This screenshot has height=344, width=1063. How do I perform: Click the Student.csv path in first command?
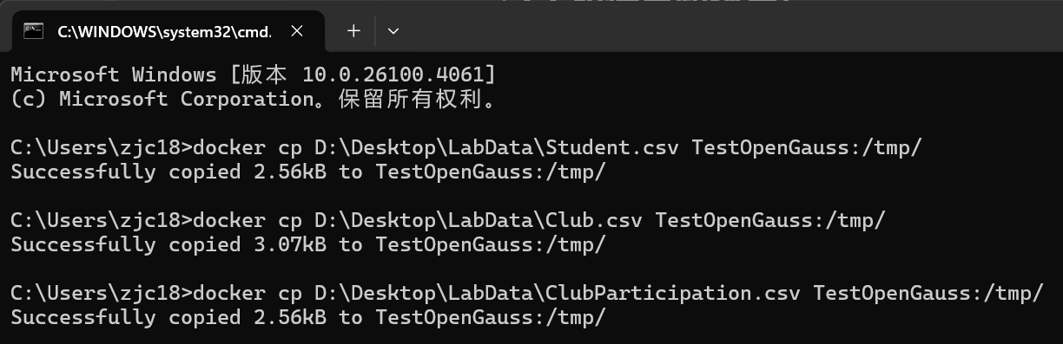pyautogui.click(x=496, y=147)
